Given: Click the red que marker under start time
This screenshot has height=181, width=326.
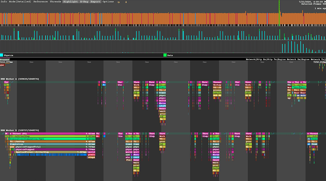Looking at the screenshot, I should coord(2,65).
